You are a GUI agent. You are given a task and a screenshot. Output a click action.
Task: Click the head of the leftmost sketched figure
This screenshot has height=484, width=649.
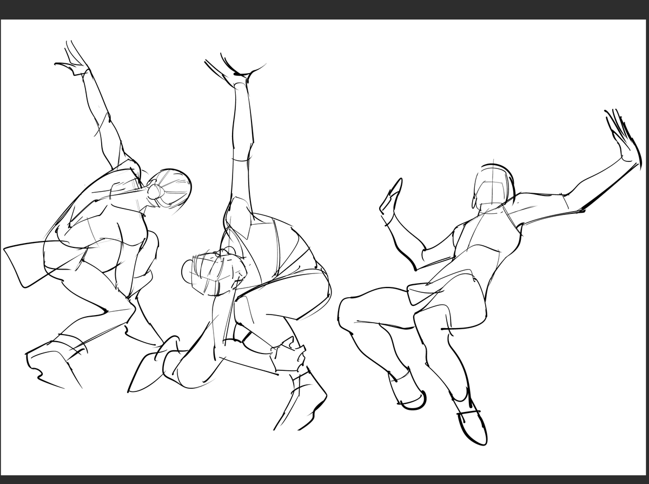[x=169, y=188]
